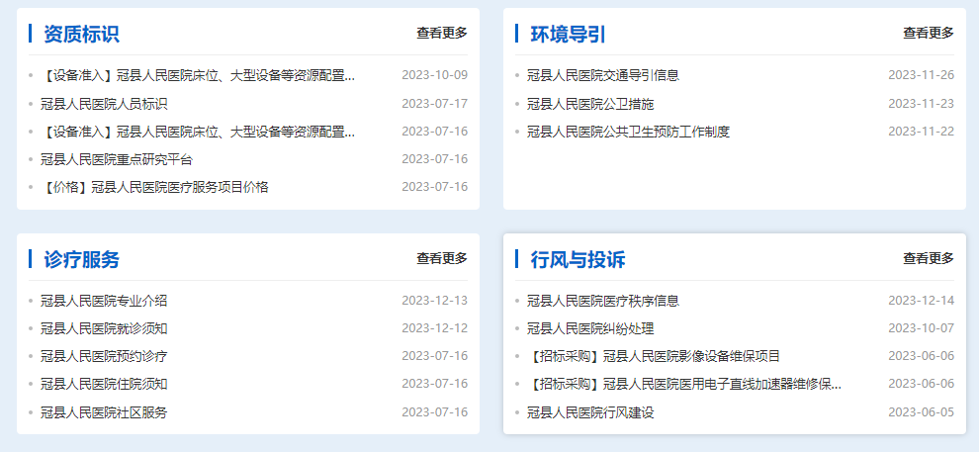Viewport: 979px width, 452px height.
Task: Open 冠县人民医院就诊须知 article
Action: pos(104,328)
